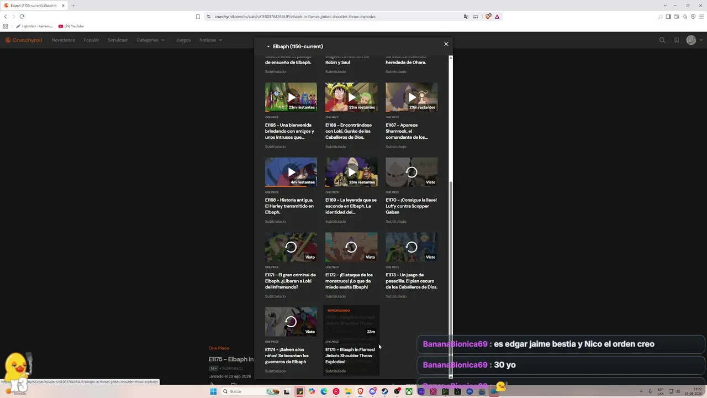
Task: Replay watched episode E1171
Action: coord(291,247)
